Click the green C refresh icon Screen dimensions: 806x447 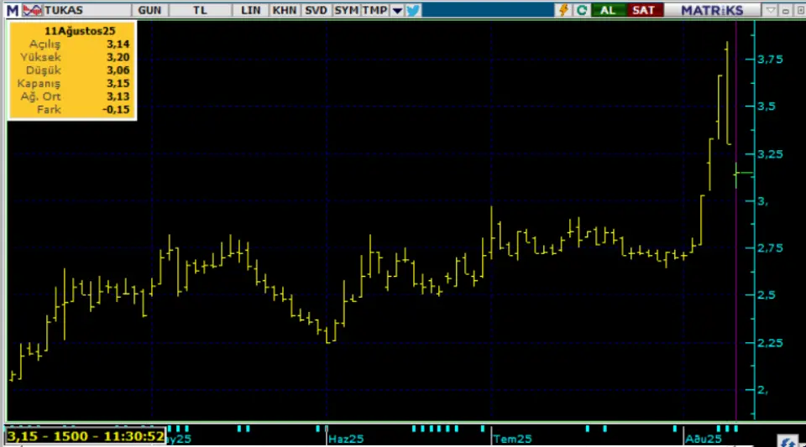[x=582, y=10]
